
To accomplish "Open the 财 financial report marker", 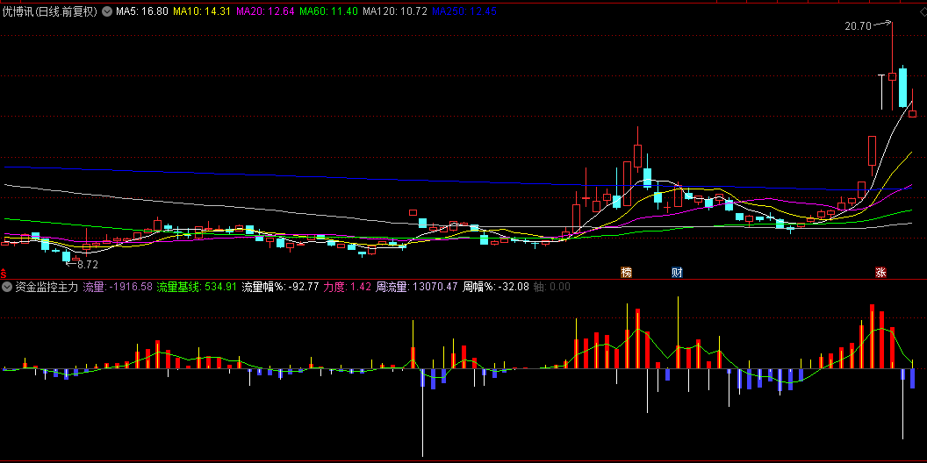I will point(677,272).
